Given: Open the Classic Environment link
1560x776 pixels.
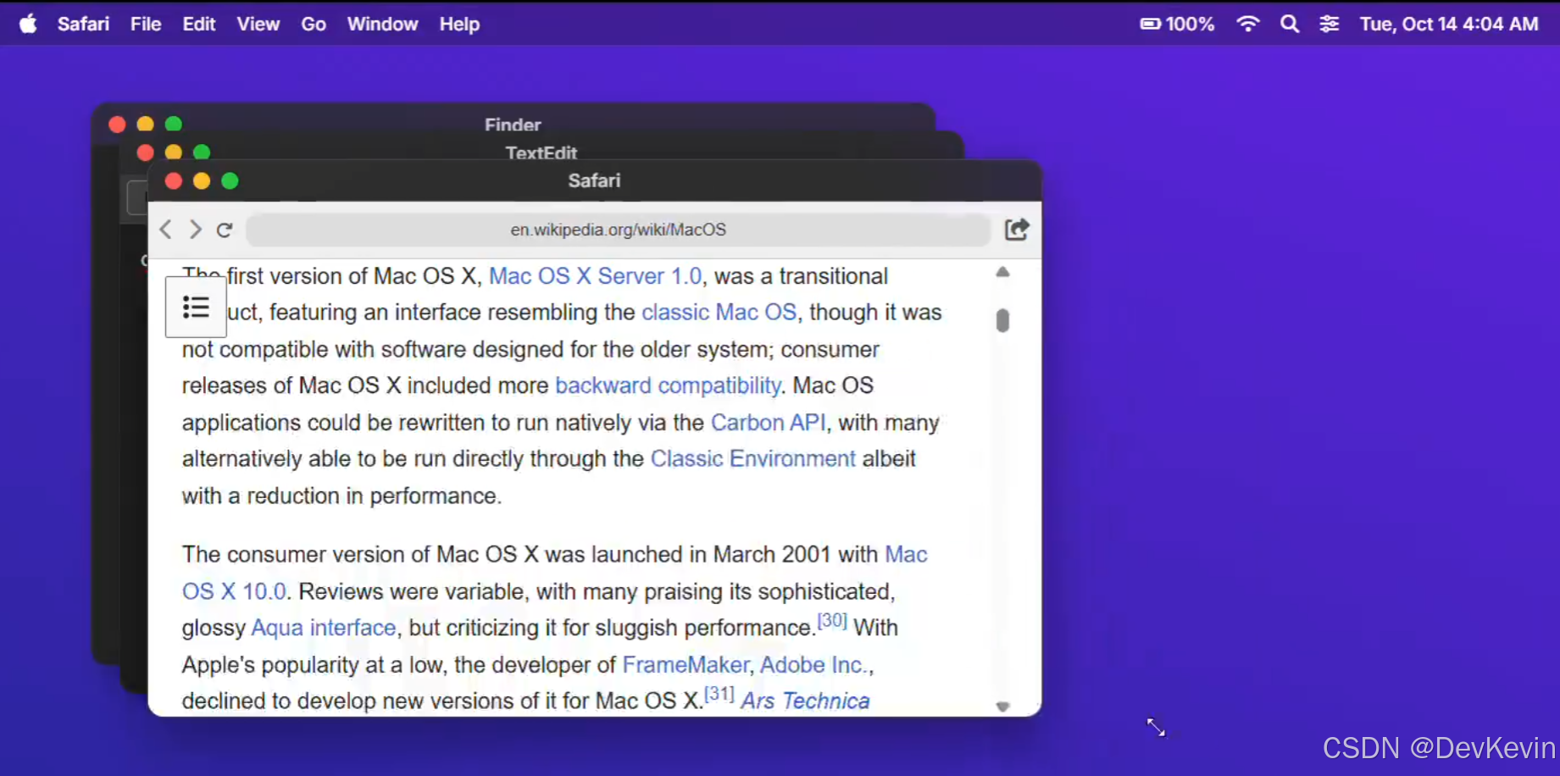Looking at the screenshot, I should pyautogui.click(x=752, y=459).
